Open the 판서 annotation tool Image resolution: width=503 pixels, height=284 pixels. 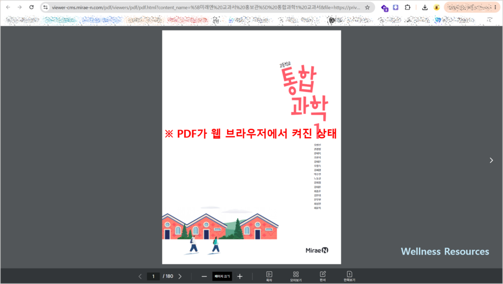click(x=323, y=276)
